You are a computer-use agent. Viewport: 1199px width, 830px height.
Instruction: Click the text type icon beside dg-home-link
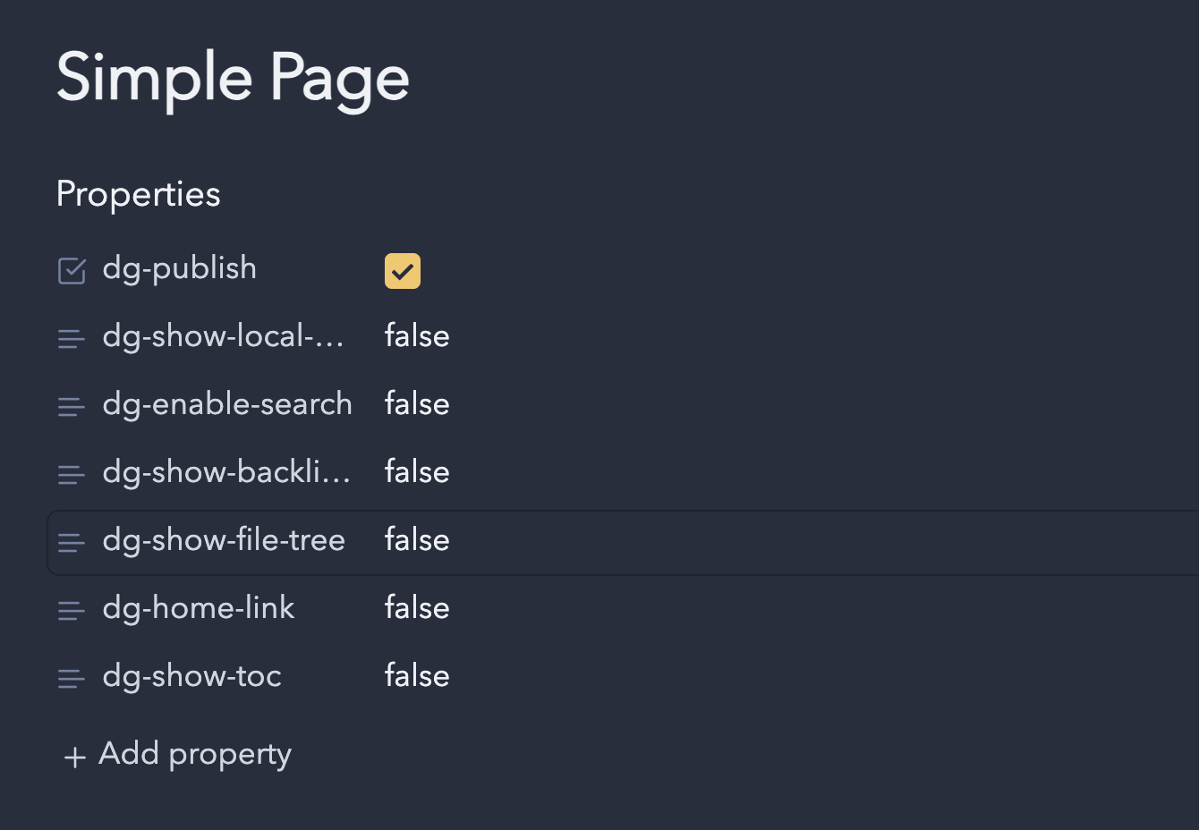(x=72, y=610)
